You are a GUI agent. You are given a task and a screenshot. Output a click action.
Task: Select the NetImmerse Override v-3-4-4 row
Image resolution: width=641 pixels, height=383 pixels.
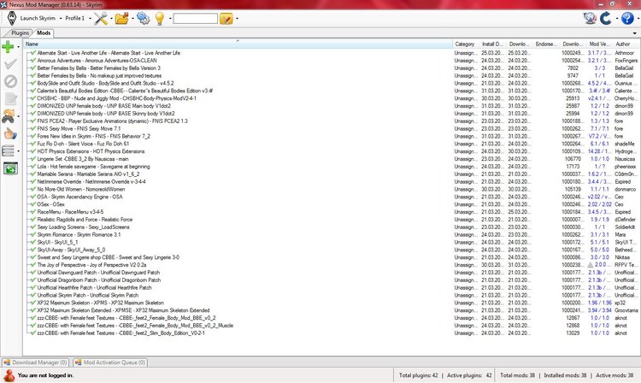332,181
